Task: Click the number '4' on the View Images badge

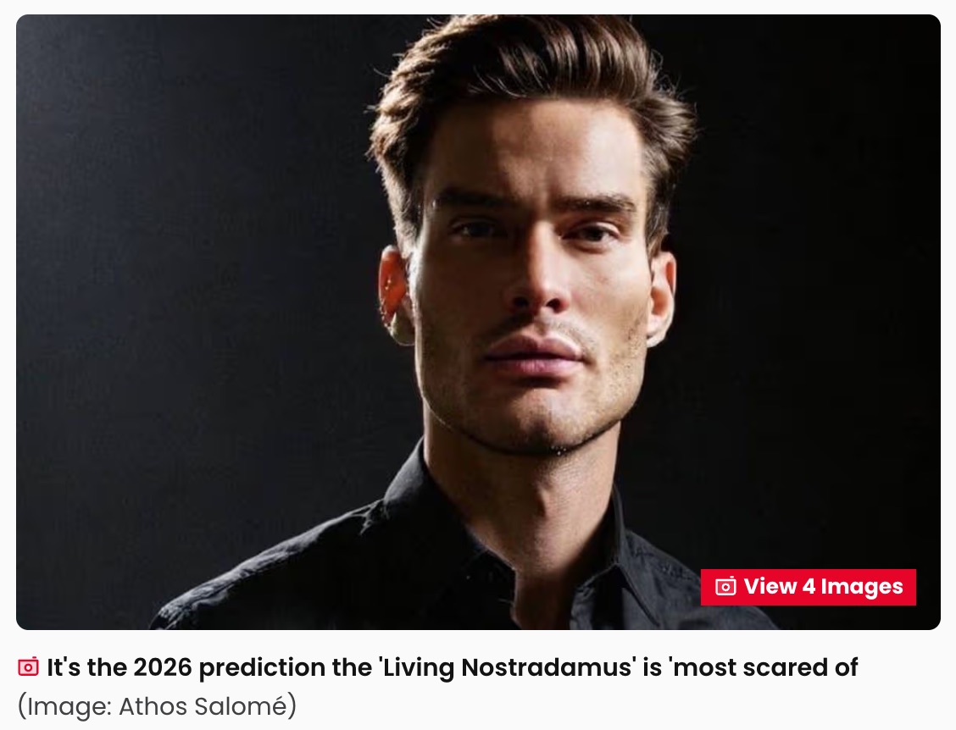Action: (809, 586)
